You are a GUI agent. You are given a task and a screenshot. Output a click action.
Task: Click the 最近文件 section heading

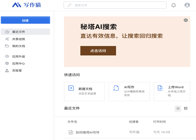point(72,108)
